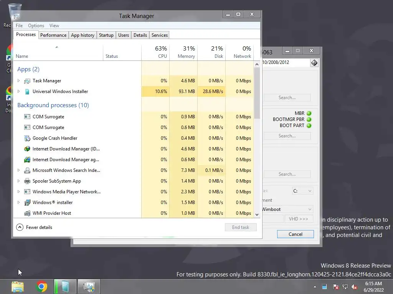Open File Explorer from the taskbar
Screen dimensions: 393x294
coord(18,286)
